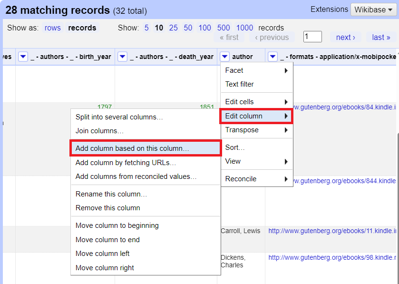Image resolution: width=399 pixels, height=284 pixels.
Task: Expand the Reconcile submenu
Action: click(x=256, y=179)
